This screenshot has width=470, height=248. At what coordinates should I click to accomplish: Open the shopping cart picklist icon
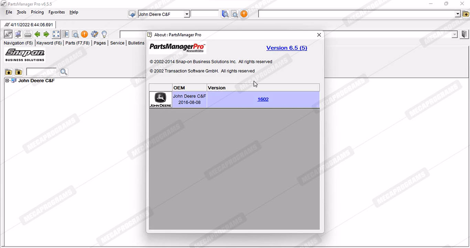(x=18, y=34)
